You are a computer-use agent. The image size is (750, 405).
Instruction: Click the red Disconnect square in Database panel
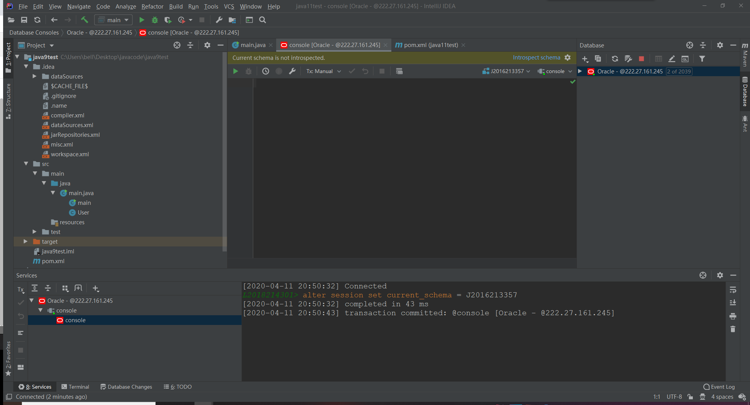point(641,59)
